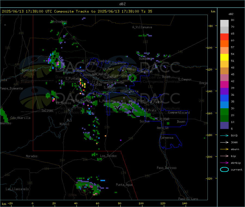
Task: Click the CompantEscard map label
Action: (x=179, y=113)
